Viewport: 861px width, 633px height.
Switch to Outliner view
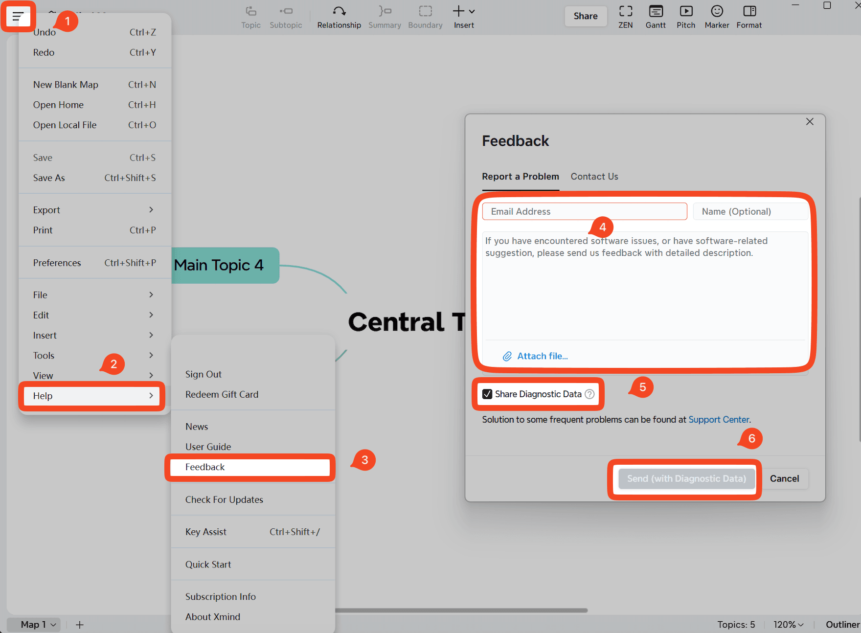842,625
